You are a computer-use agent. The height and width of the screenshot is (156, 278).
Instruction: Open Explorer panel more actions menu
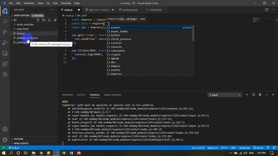click(53, 10)
